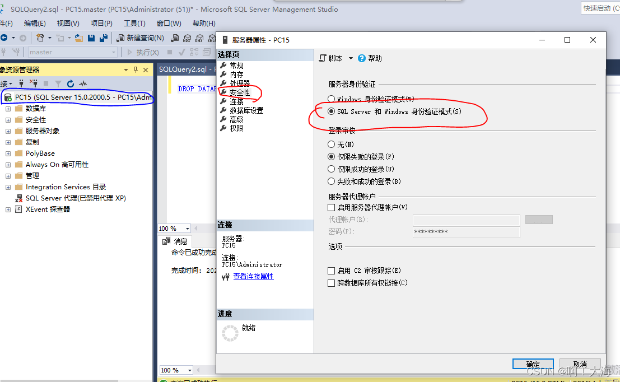Click the 取消 cancel button

580,364
